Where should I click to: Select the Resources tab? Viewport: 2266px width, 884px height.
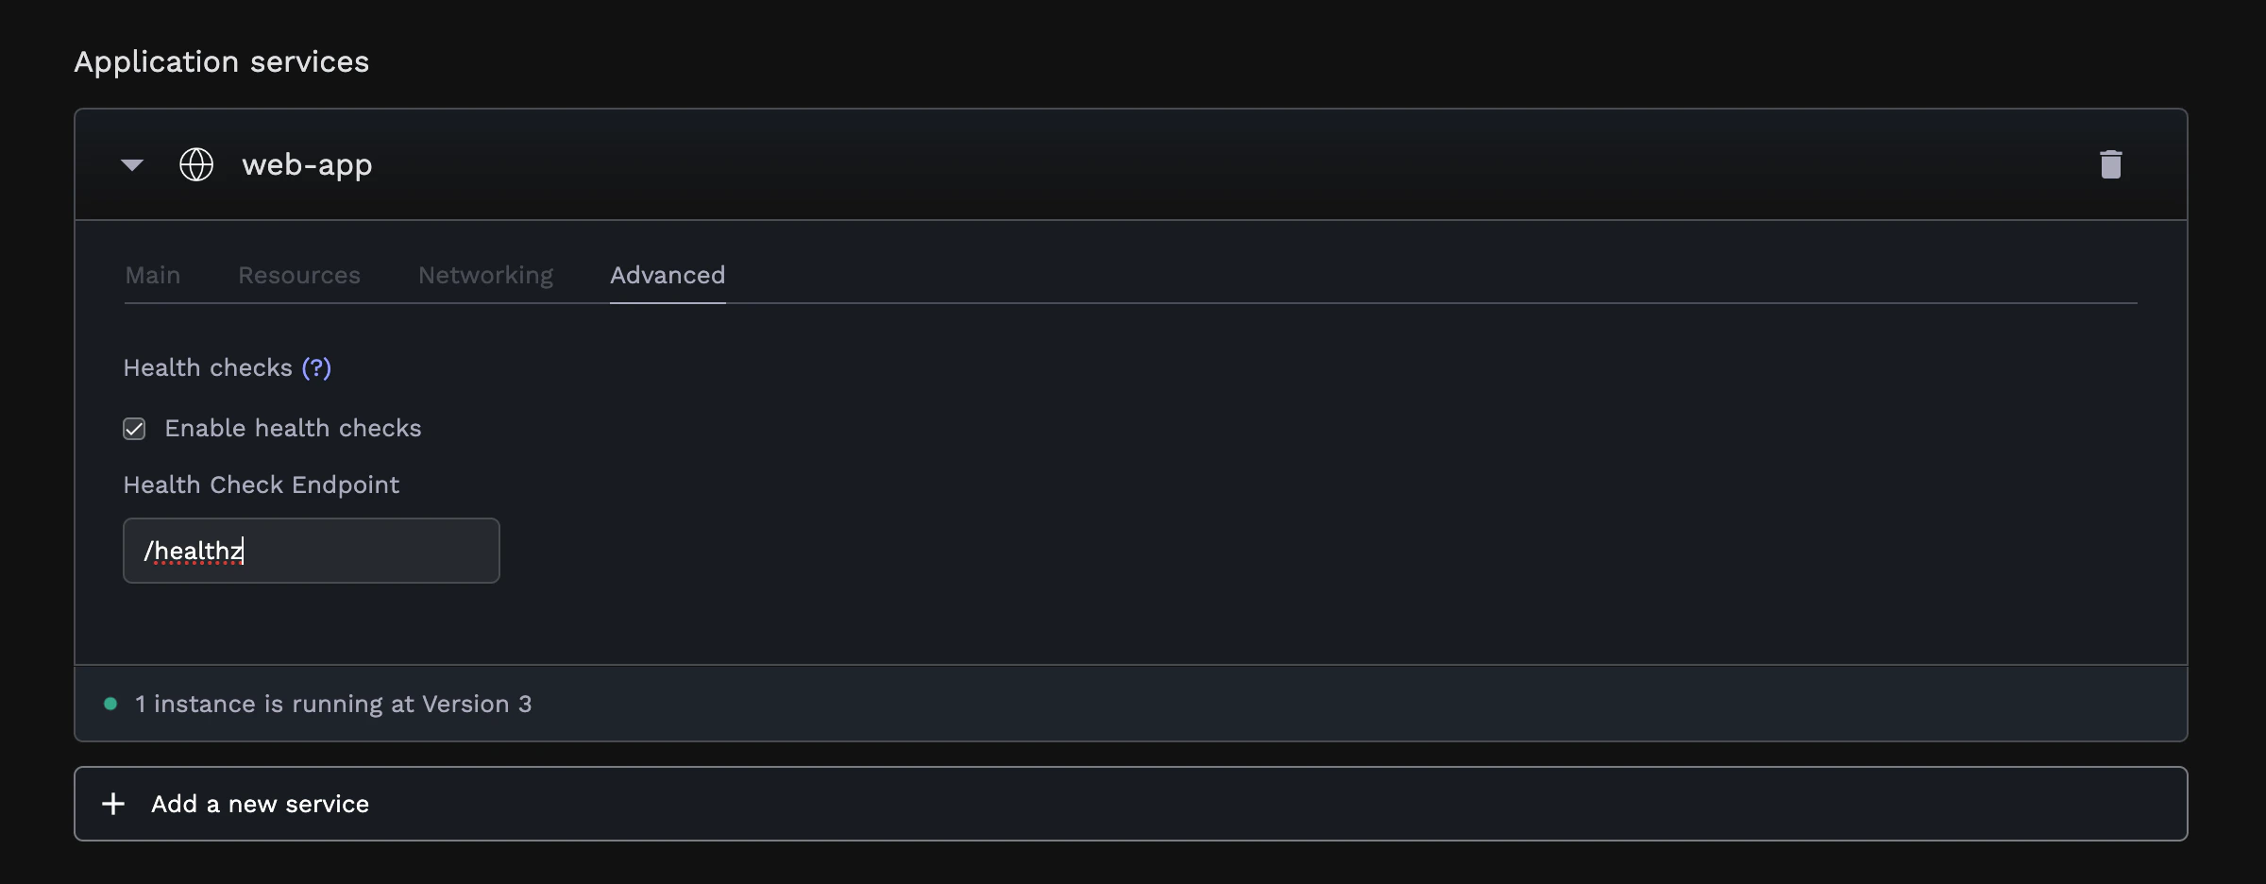pyautogui.click(x=299, y=276)
